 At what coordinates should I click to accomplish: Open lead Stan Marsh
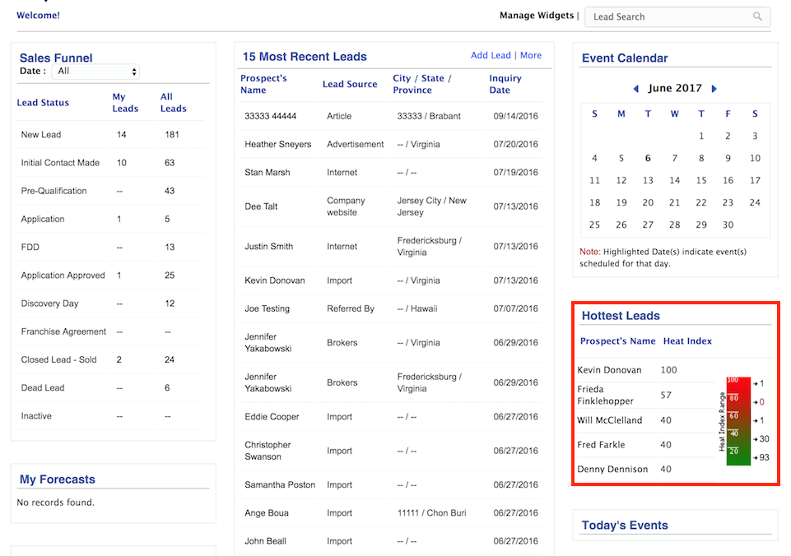268,173
